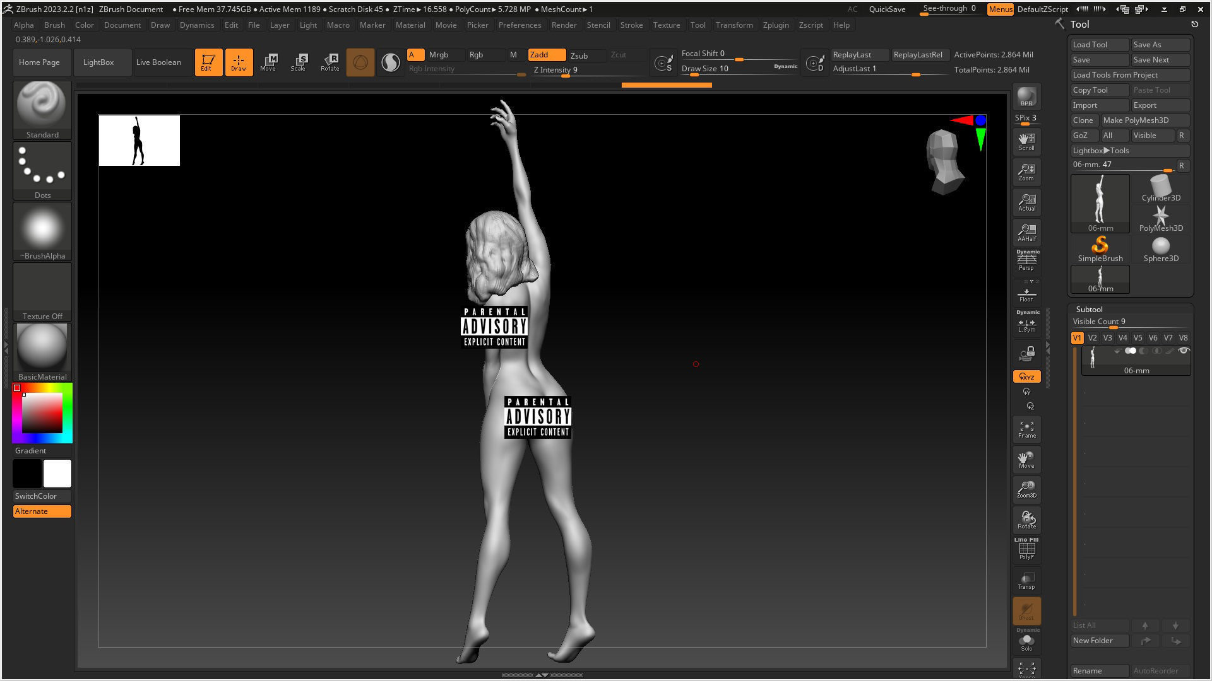Collapse the Tool palette header

coord(1079,24)
